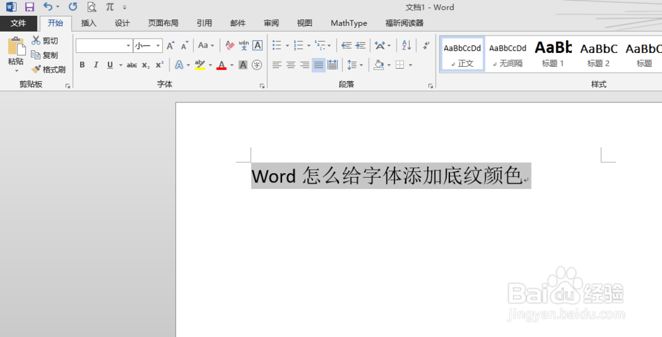Increase font size with grow font icon

171,45
